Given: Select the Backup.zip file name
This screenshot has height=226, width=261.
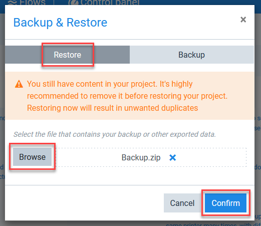Looking at the screenshot, I should (x=141, y=157).
